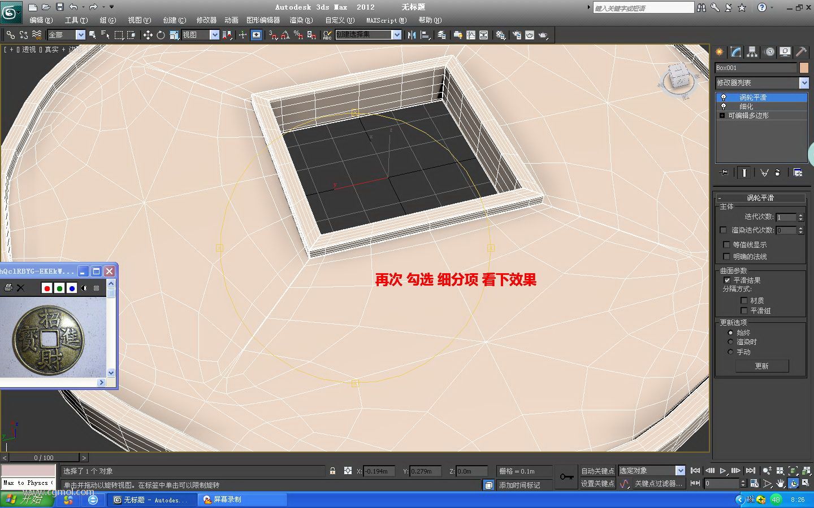
Task: Activate the Select and Scale tool
Action: click(x=174, y=35)
